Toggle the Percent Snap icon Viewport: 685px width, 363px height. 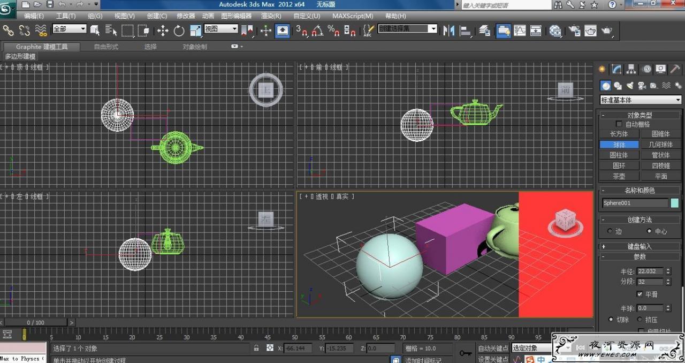(x=333, y=31)
